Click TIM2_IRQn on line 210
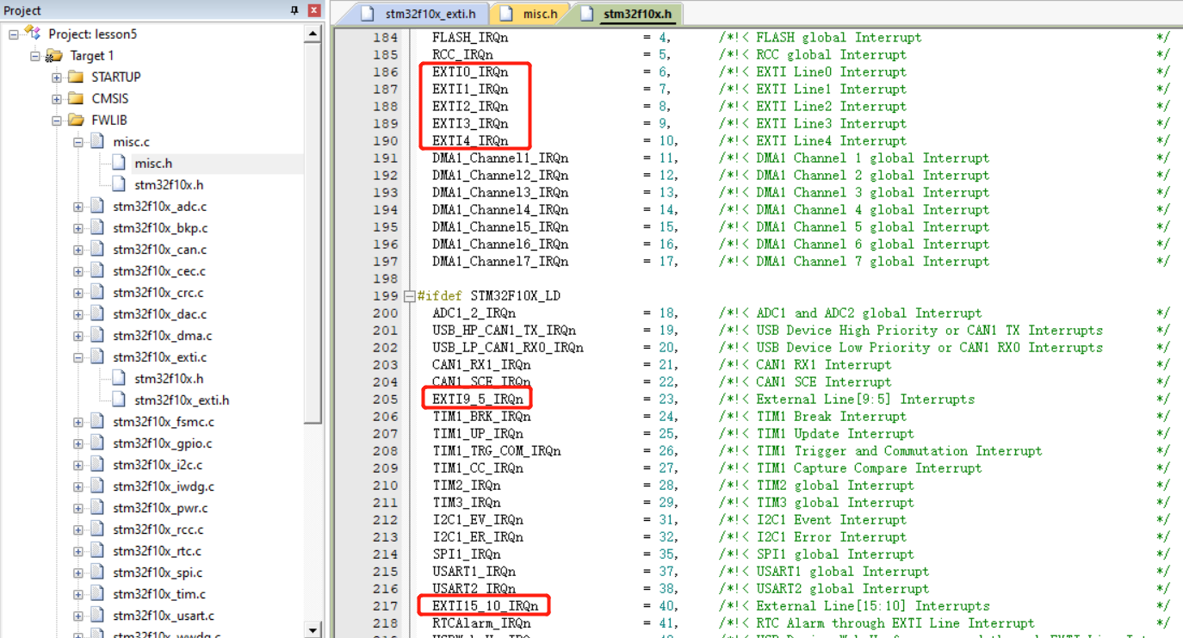The height and width of the screenshot is (638, 1183). coord(467,486)
